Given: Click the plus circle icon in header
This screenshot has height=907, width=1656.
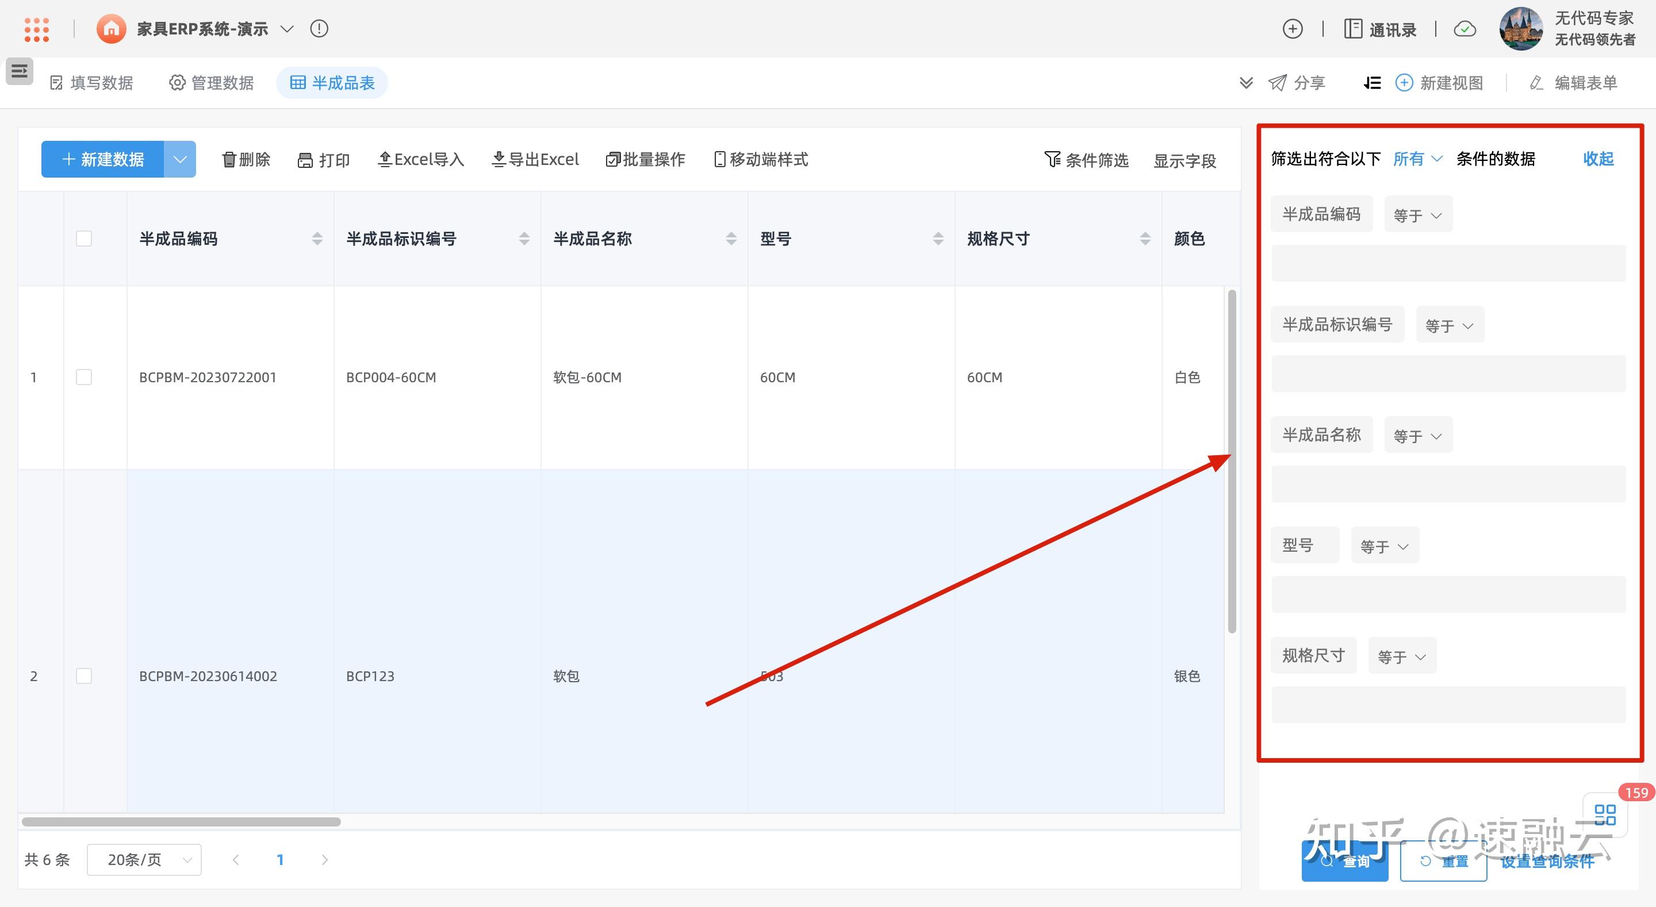Looking at the screenshot, I should click(1293, 29).
